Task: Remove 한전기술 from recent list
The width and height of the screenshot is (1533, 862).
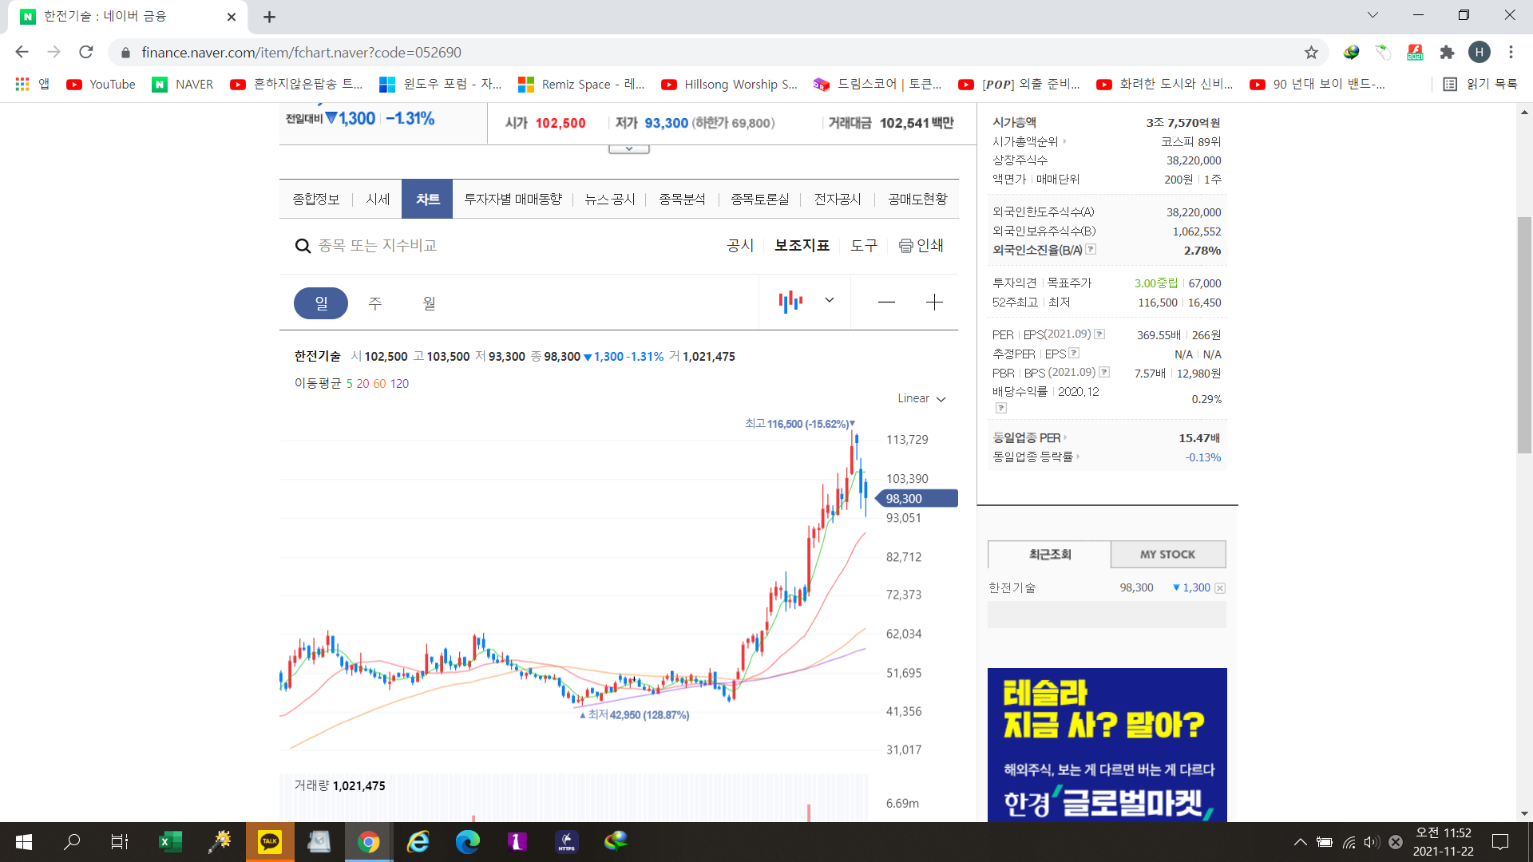Action: (x=1220, y=588)
